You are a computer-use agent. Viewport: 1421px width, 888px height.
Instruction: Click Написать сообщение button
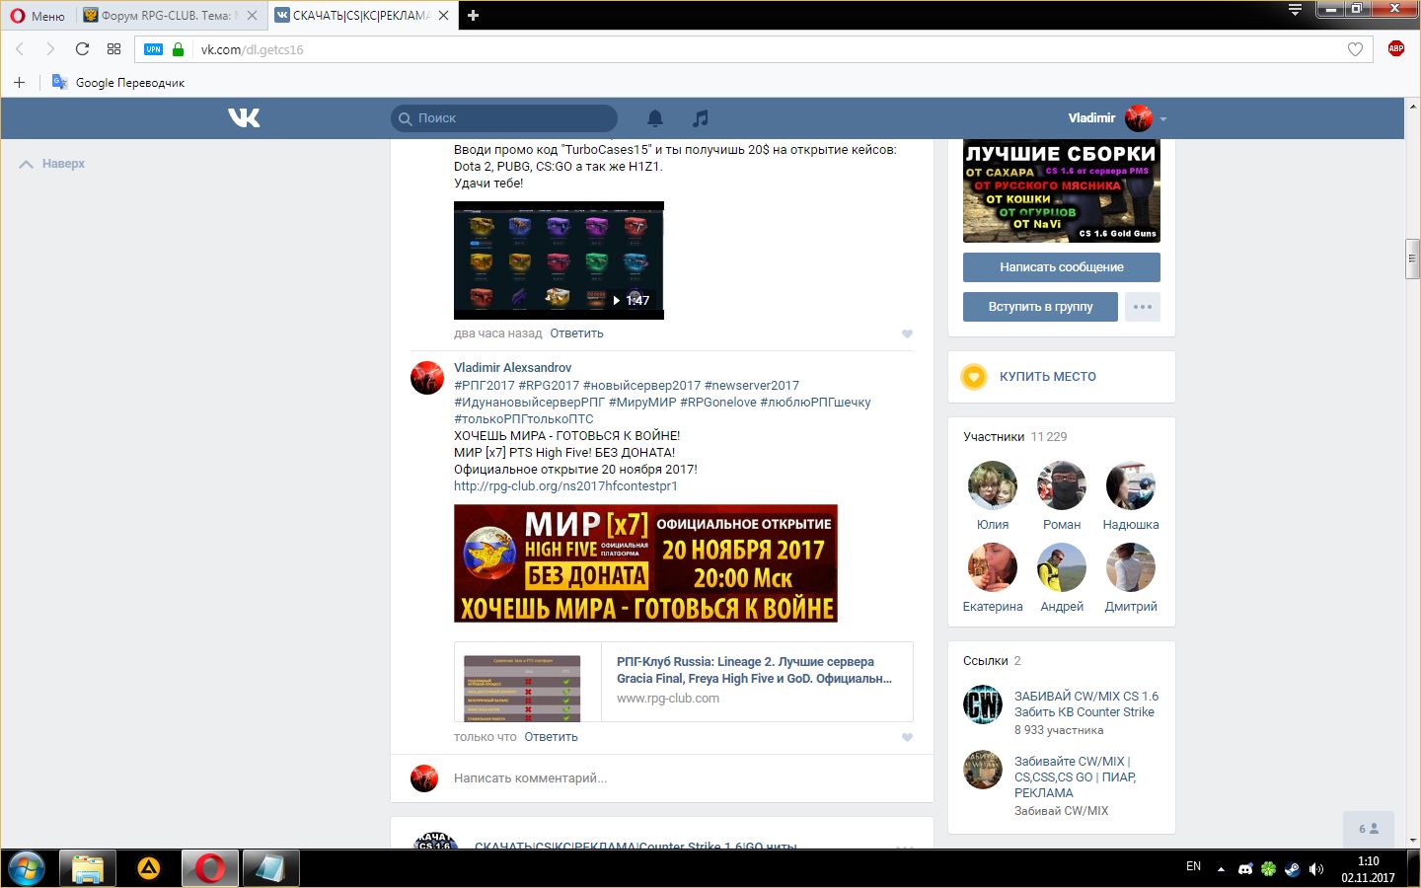click(1061, 267)
